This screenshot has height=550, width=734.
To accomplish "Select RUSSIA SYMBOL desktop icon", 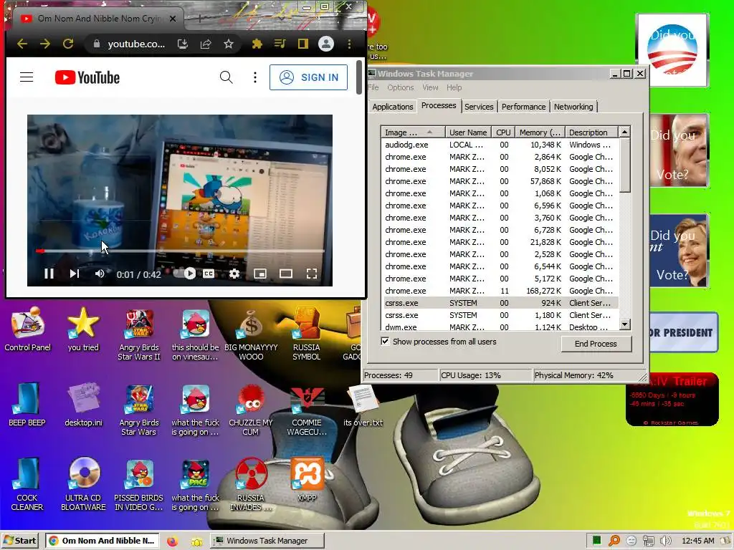I will (x=307, y=334).
